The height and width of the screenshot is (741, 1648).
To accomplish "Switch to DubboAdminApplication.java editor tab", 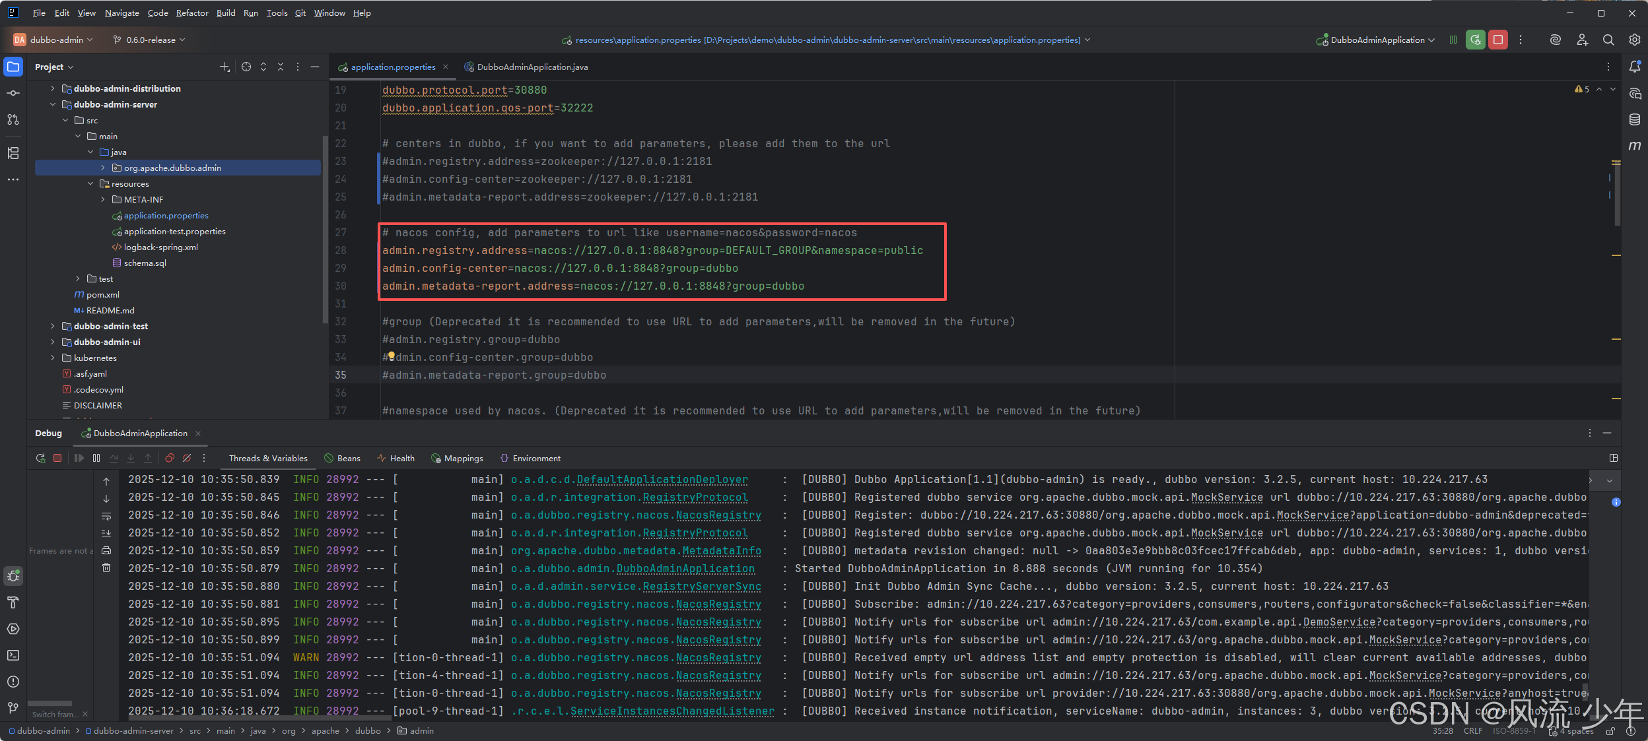I will pyautogui.click(x=532, y=67).
